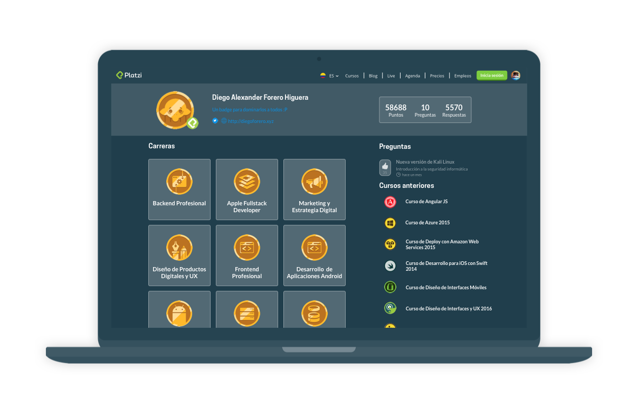Click the Android robot badge card
Viewport: 638px width, 408px height.
179,309
